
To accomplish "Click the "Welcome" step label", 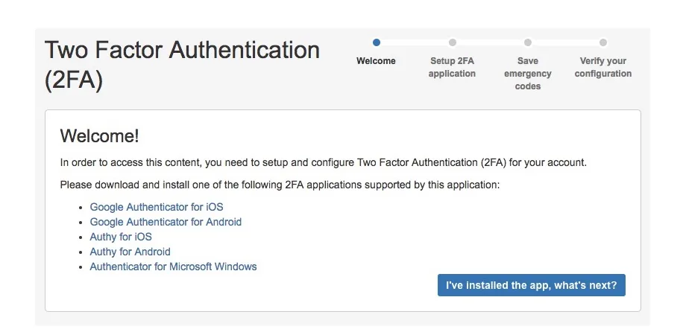I will (376, 61).
